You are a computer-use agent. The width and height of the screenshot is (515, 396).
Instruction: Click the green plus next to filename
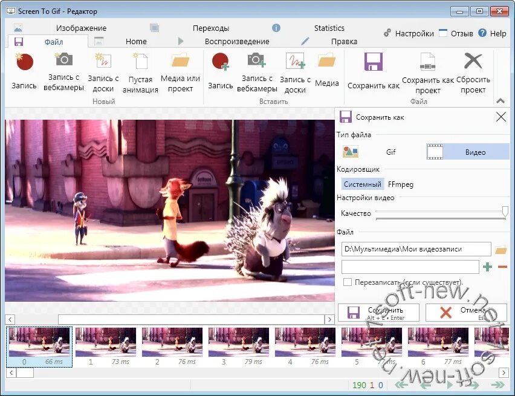487,267
